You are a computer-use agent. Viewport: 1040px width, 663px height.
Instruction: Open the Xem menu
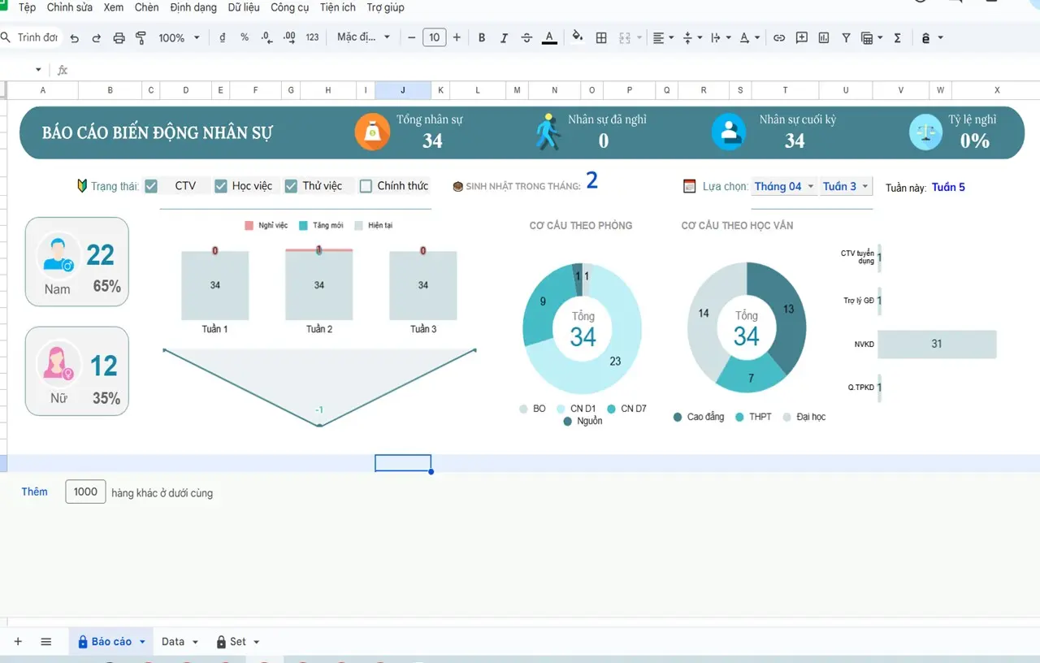pyautogui.click(x=114, y=7)
